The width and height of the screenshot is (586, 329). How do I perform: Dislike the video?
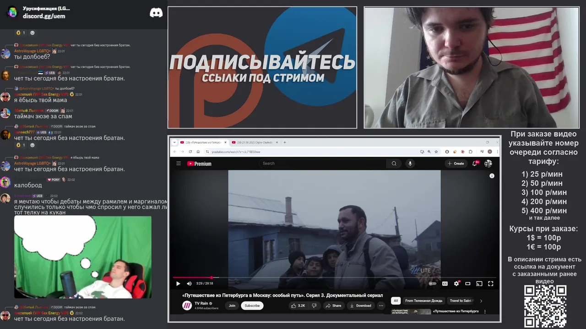(x=314, y=306)
